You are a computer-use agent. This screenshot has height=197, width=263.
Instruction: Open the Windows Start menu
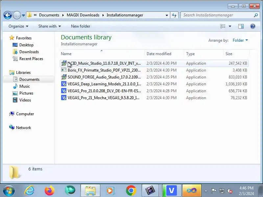pyautogui.click(x=9, y=191)
